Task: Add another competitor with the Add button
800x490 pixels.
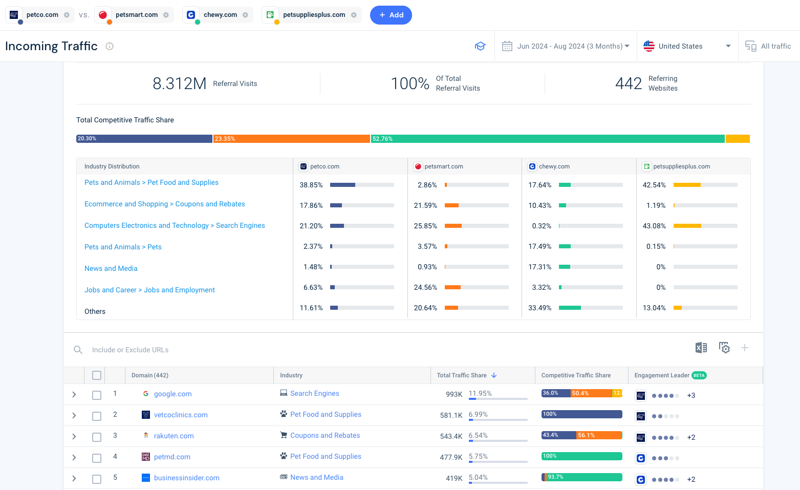Action: pyautogui.click(x=391, y=15)
